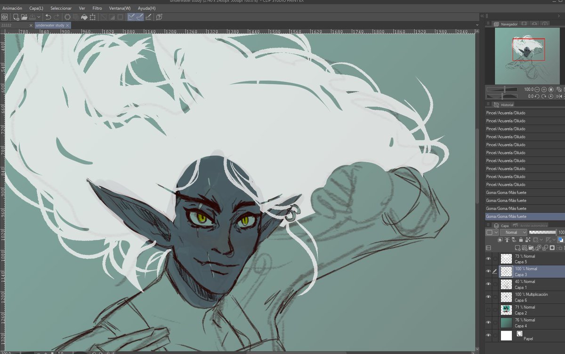Create new layer folder
The image size is (565, 354).
531,248
